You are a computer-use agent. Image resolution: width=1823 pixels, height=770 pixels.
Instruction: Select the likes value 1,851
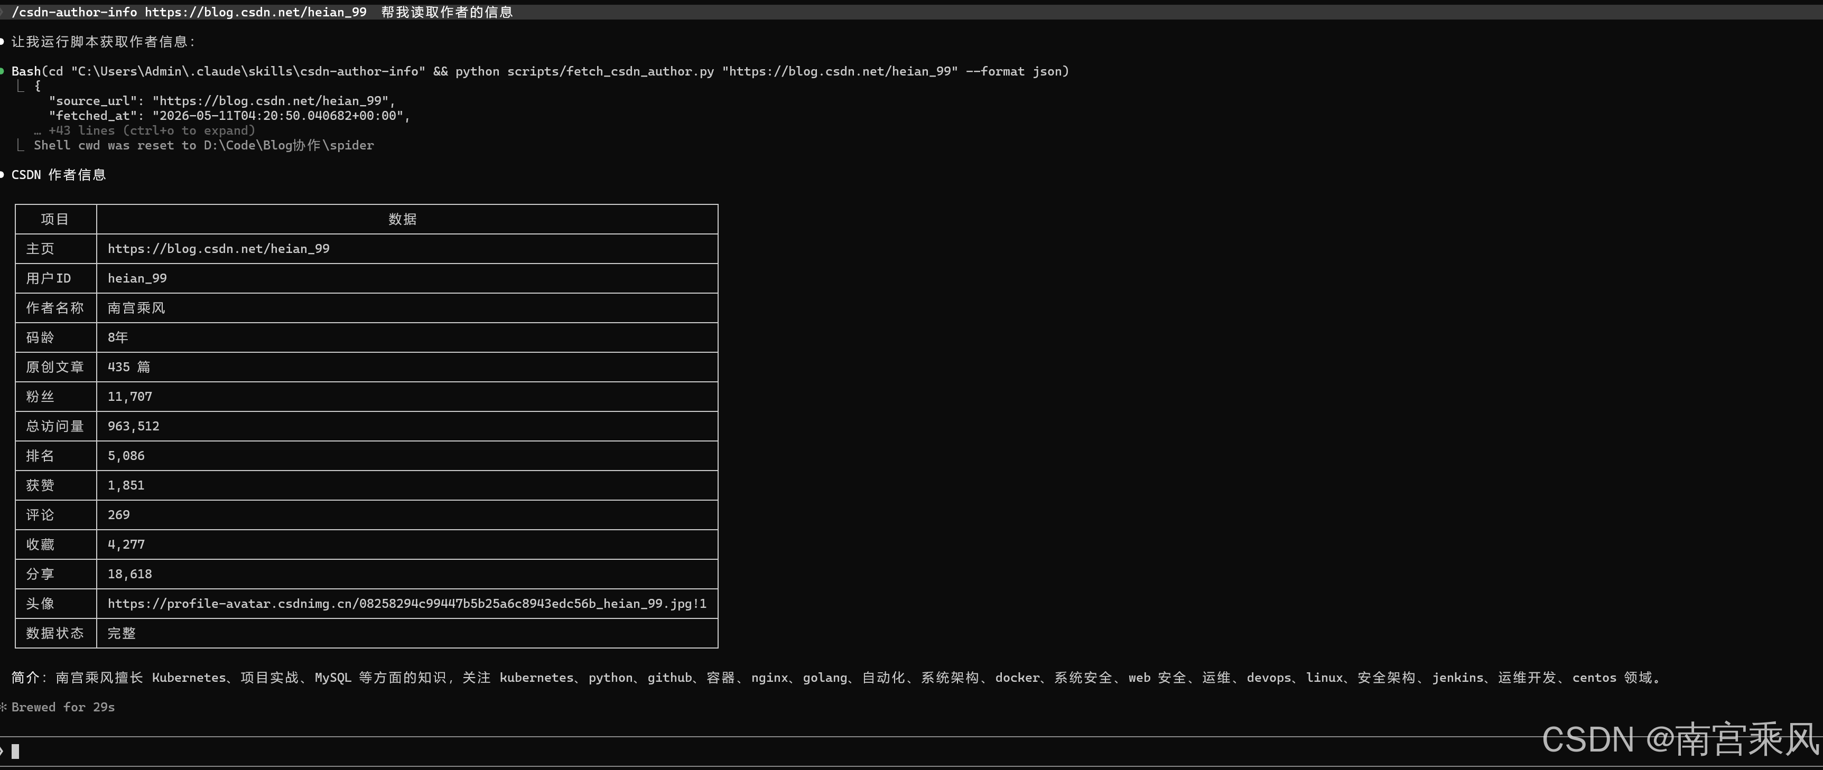[x=126, y=486]
